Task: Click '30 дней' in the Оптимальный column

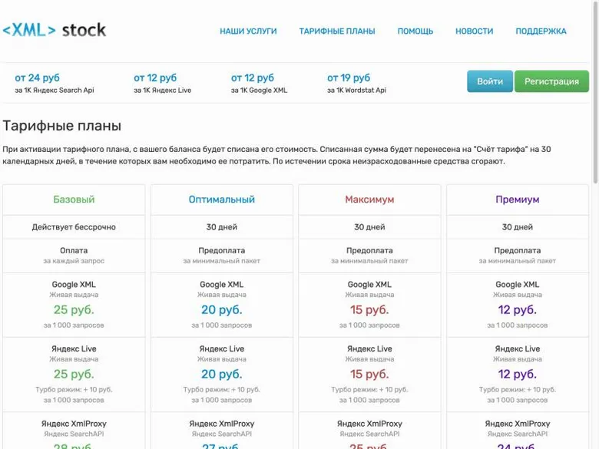Action: point(222,226)
